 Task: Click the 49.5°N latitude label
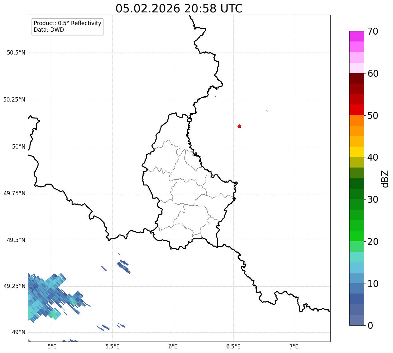16,240
